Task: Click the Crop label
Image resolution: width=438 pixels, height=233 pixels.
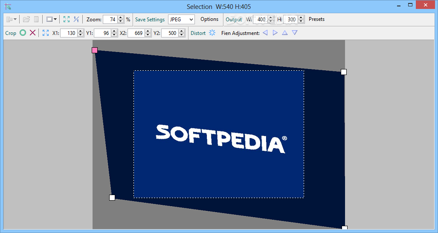Action: click(x=11, y=33)
